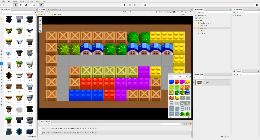Click the yellow brick tile in palette
Screen dimensions: 260x140
pyautogui.click(x=188, y=82)
